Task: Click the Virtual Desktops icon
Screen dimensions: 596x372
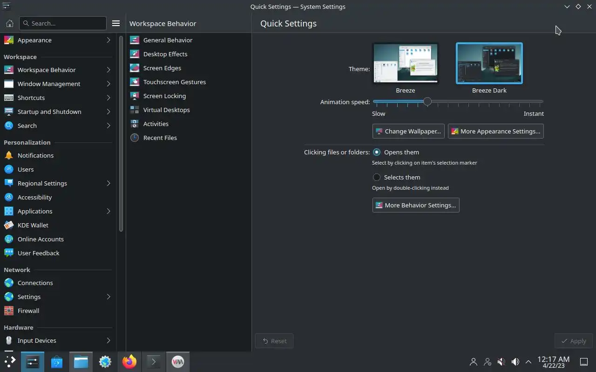Action: coord(135,110)
